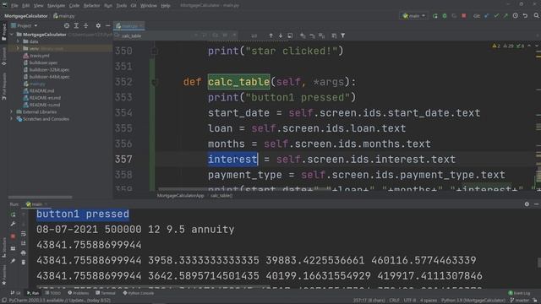Click the wrench icon in Run panel
This screenshot has width=541, height=304.
pyautogui.click(x=13, y=225)
